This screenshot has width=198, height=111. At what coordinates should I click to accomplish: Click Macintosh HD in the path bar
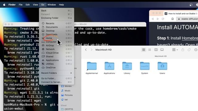pyautogui.click(x=161, y=56)
